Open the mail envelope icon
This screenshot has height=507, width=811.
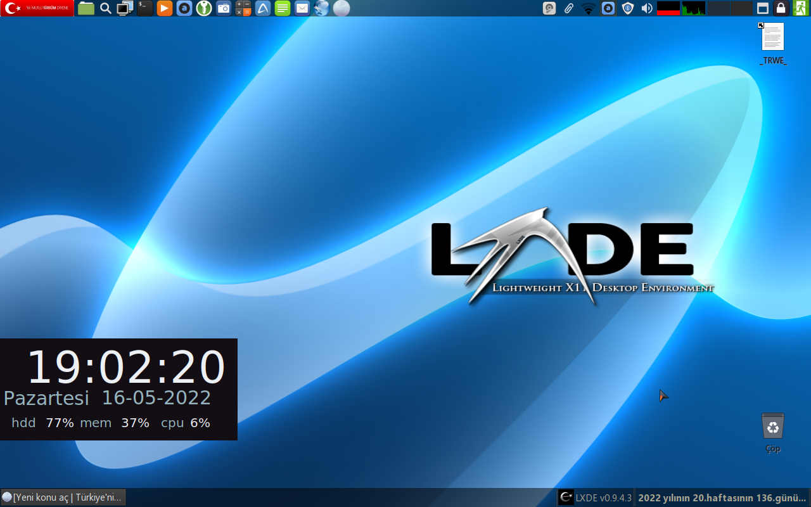tap(302, 8)
